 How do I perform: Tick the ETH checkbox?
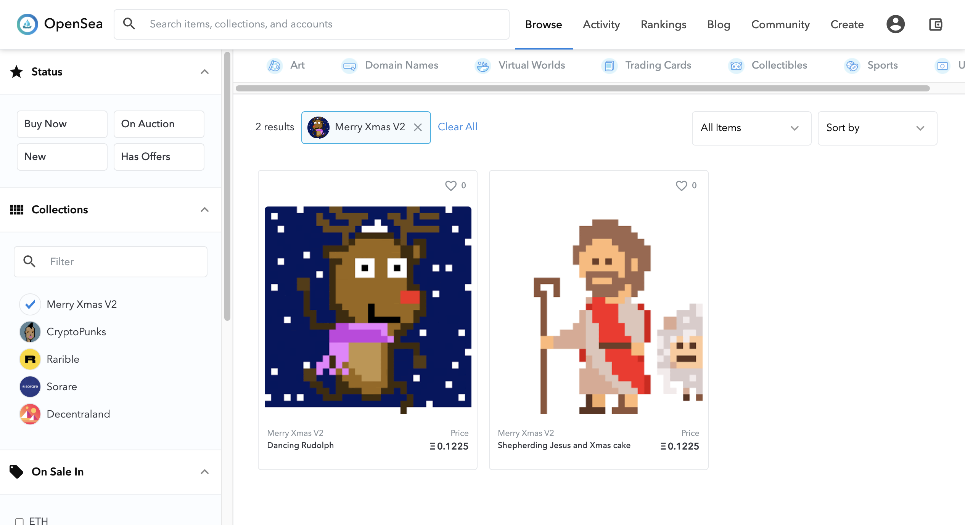coord(19,521)
